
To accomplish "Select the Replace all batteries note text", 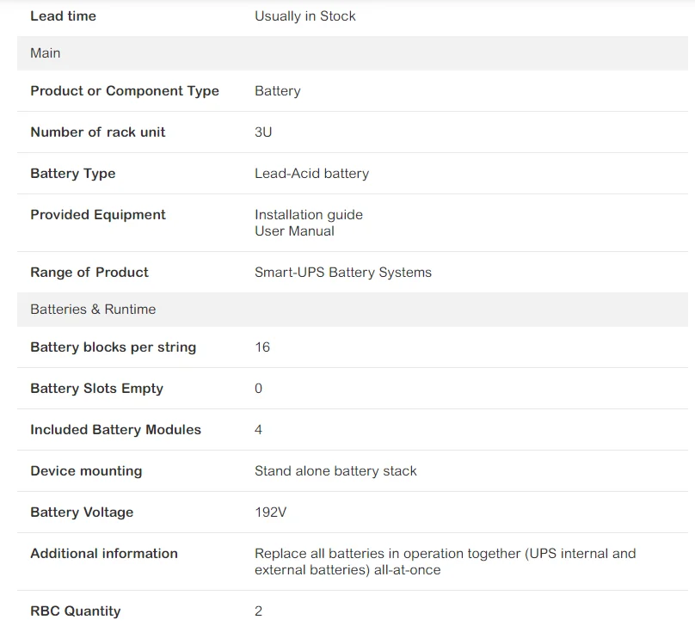I will [x=445, y=562].
